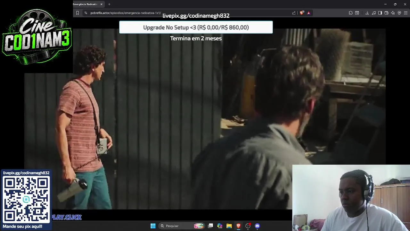Open the tab search icon in toolbar

[357, 13]
